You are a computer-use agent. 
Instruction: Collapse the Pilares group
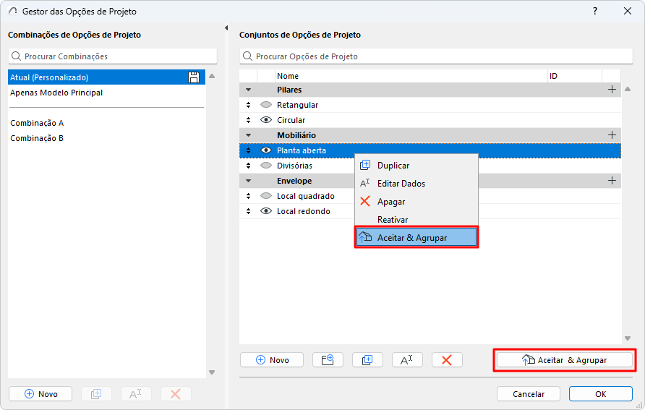tap(248, 90)
